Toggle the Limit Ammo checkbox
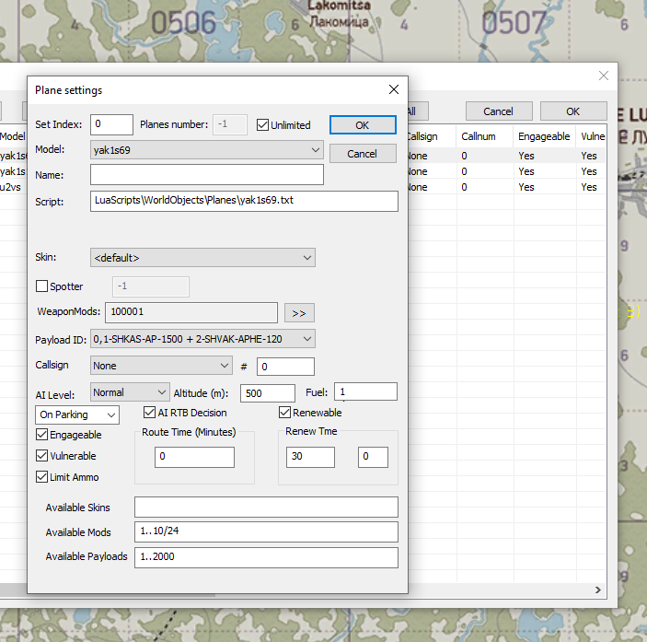The height and width of the screenshot is (642, 647). [42, 477]
